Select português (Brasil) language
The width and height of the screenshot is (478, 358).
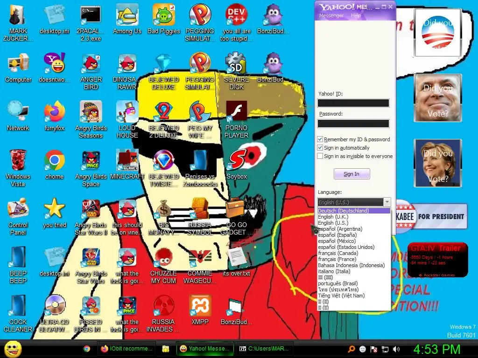coord(354,283)
